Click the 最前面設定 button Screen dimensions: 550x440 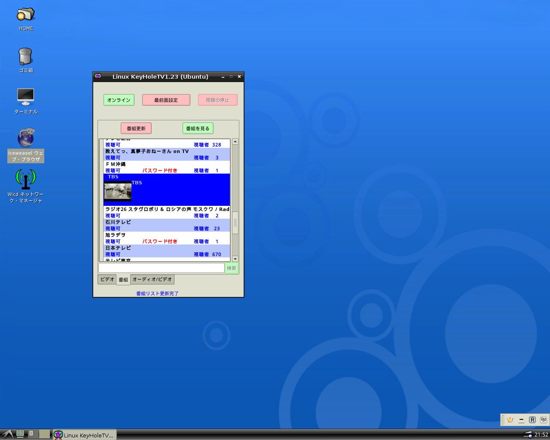point(166,100)
